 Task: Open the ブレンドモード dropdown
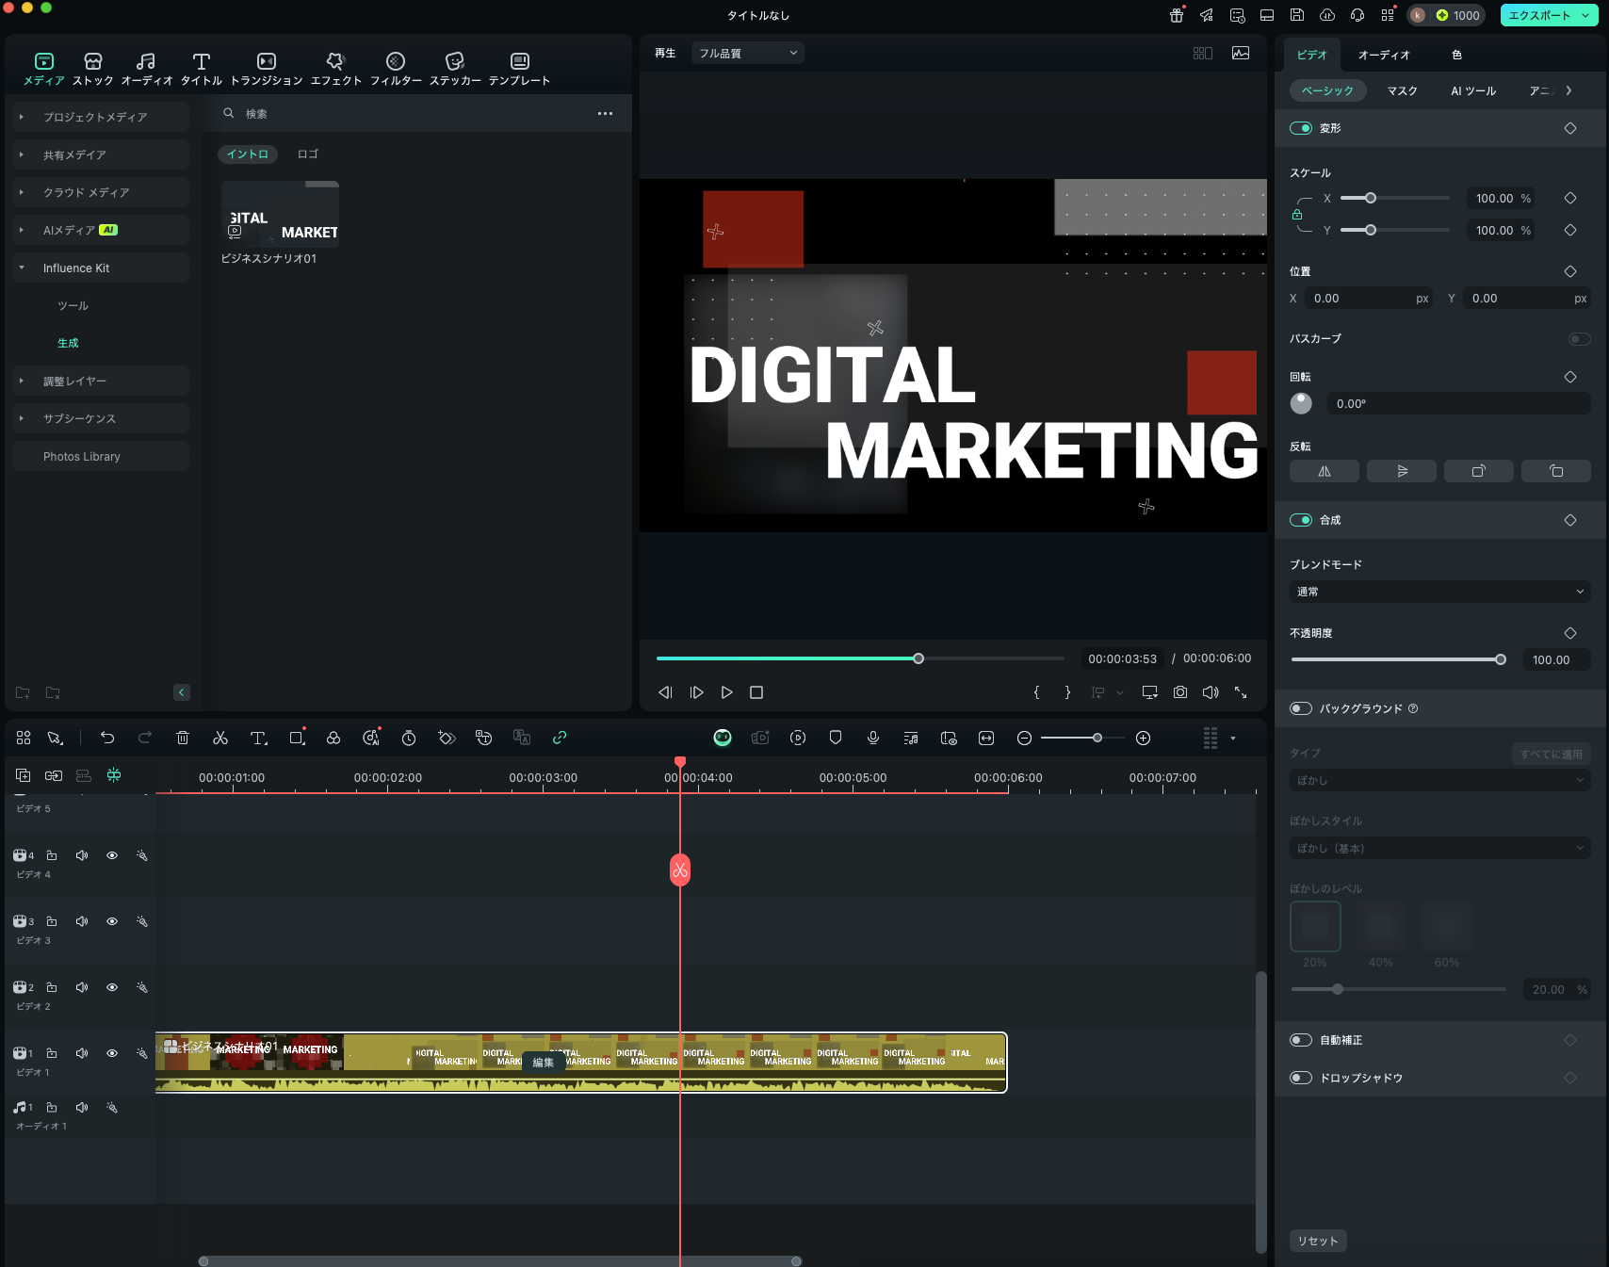1439,592
